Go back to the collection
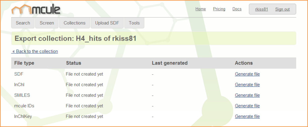Image resolution: width=308 pixels, height=127 pixels. pyautogui.click(x=35, y=51)
